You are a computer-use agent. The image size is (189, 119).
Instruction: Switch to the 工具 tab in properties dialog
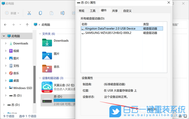(93, 11)
